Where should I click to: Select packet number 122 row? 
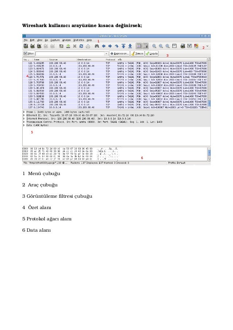[x=115, y=66]
